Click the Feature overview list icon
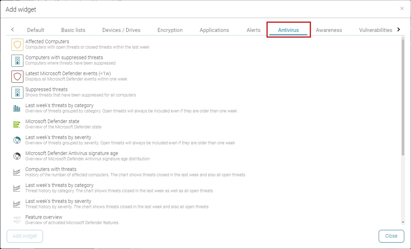The height and width of the screenshot is (249, 411). [x=17, y=220]
